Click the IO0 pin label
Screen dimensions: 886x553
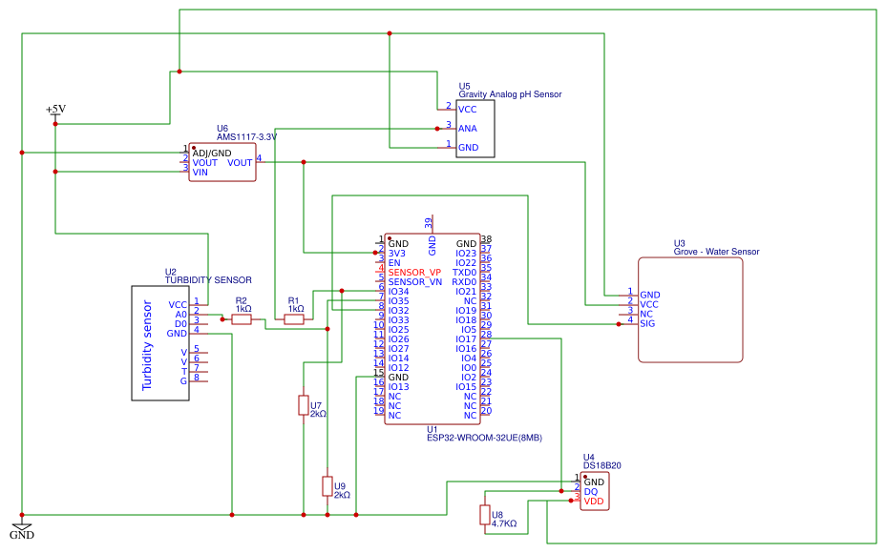pyautogui.click(x=469, y=368)
